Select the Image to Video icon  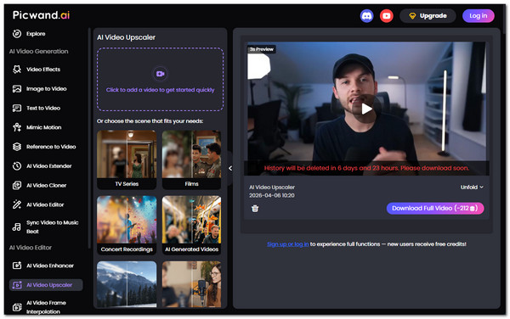click(17, 88)
